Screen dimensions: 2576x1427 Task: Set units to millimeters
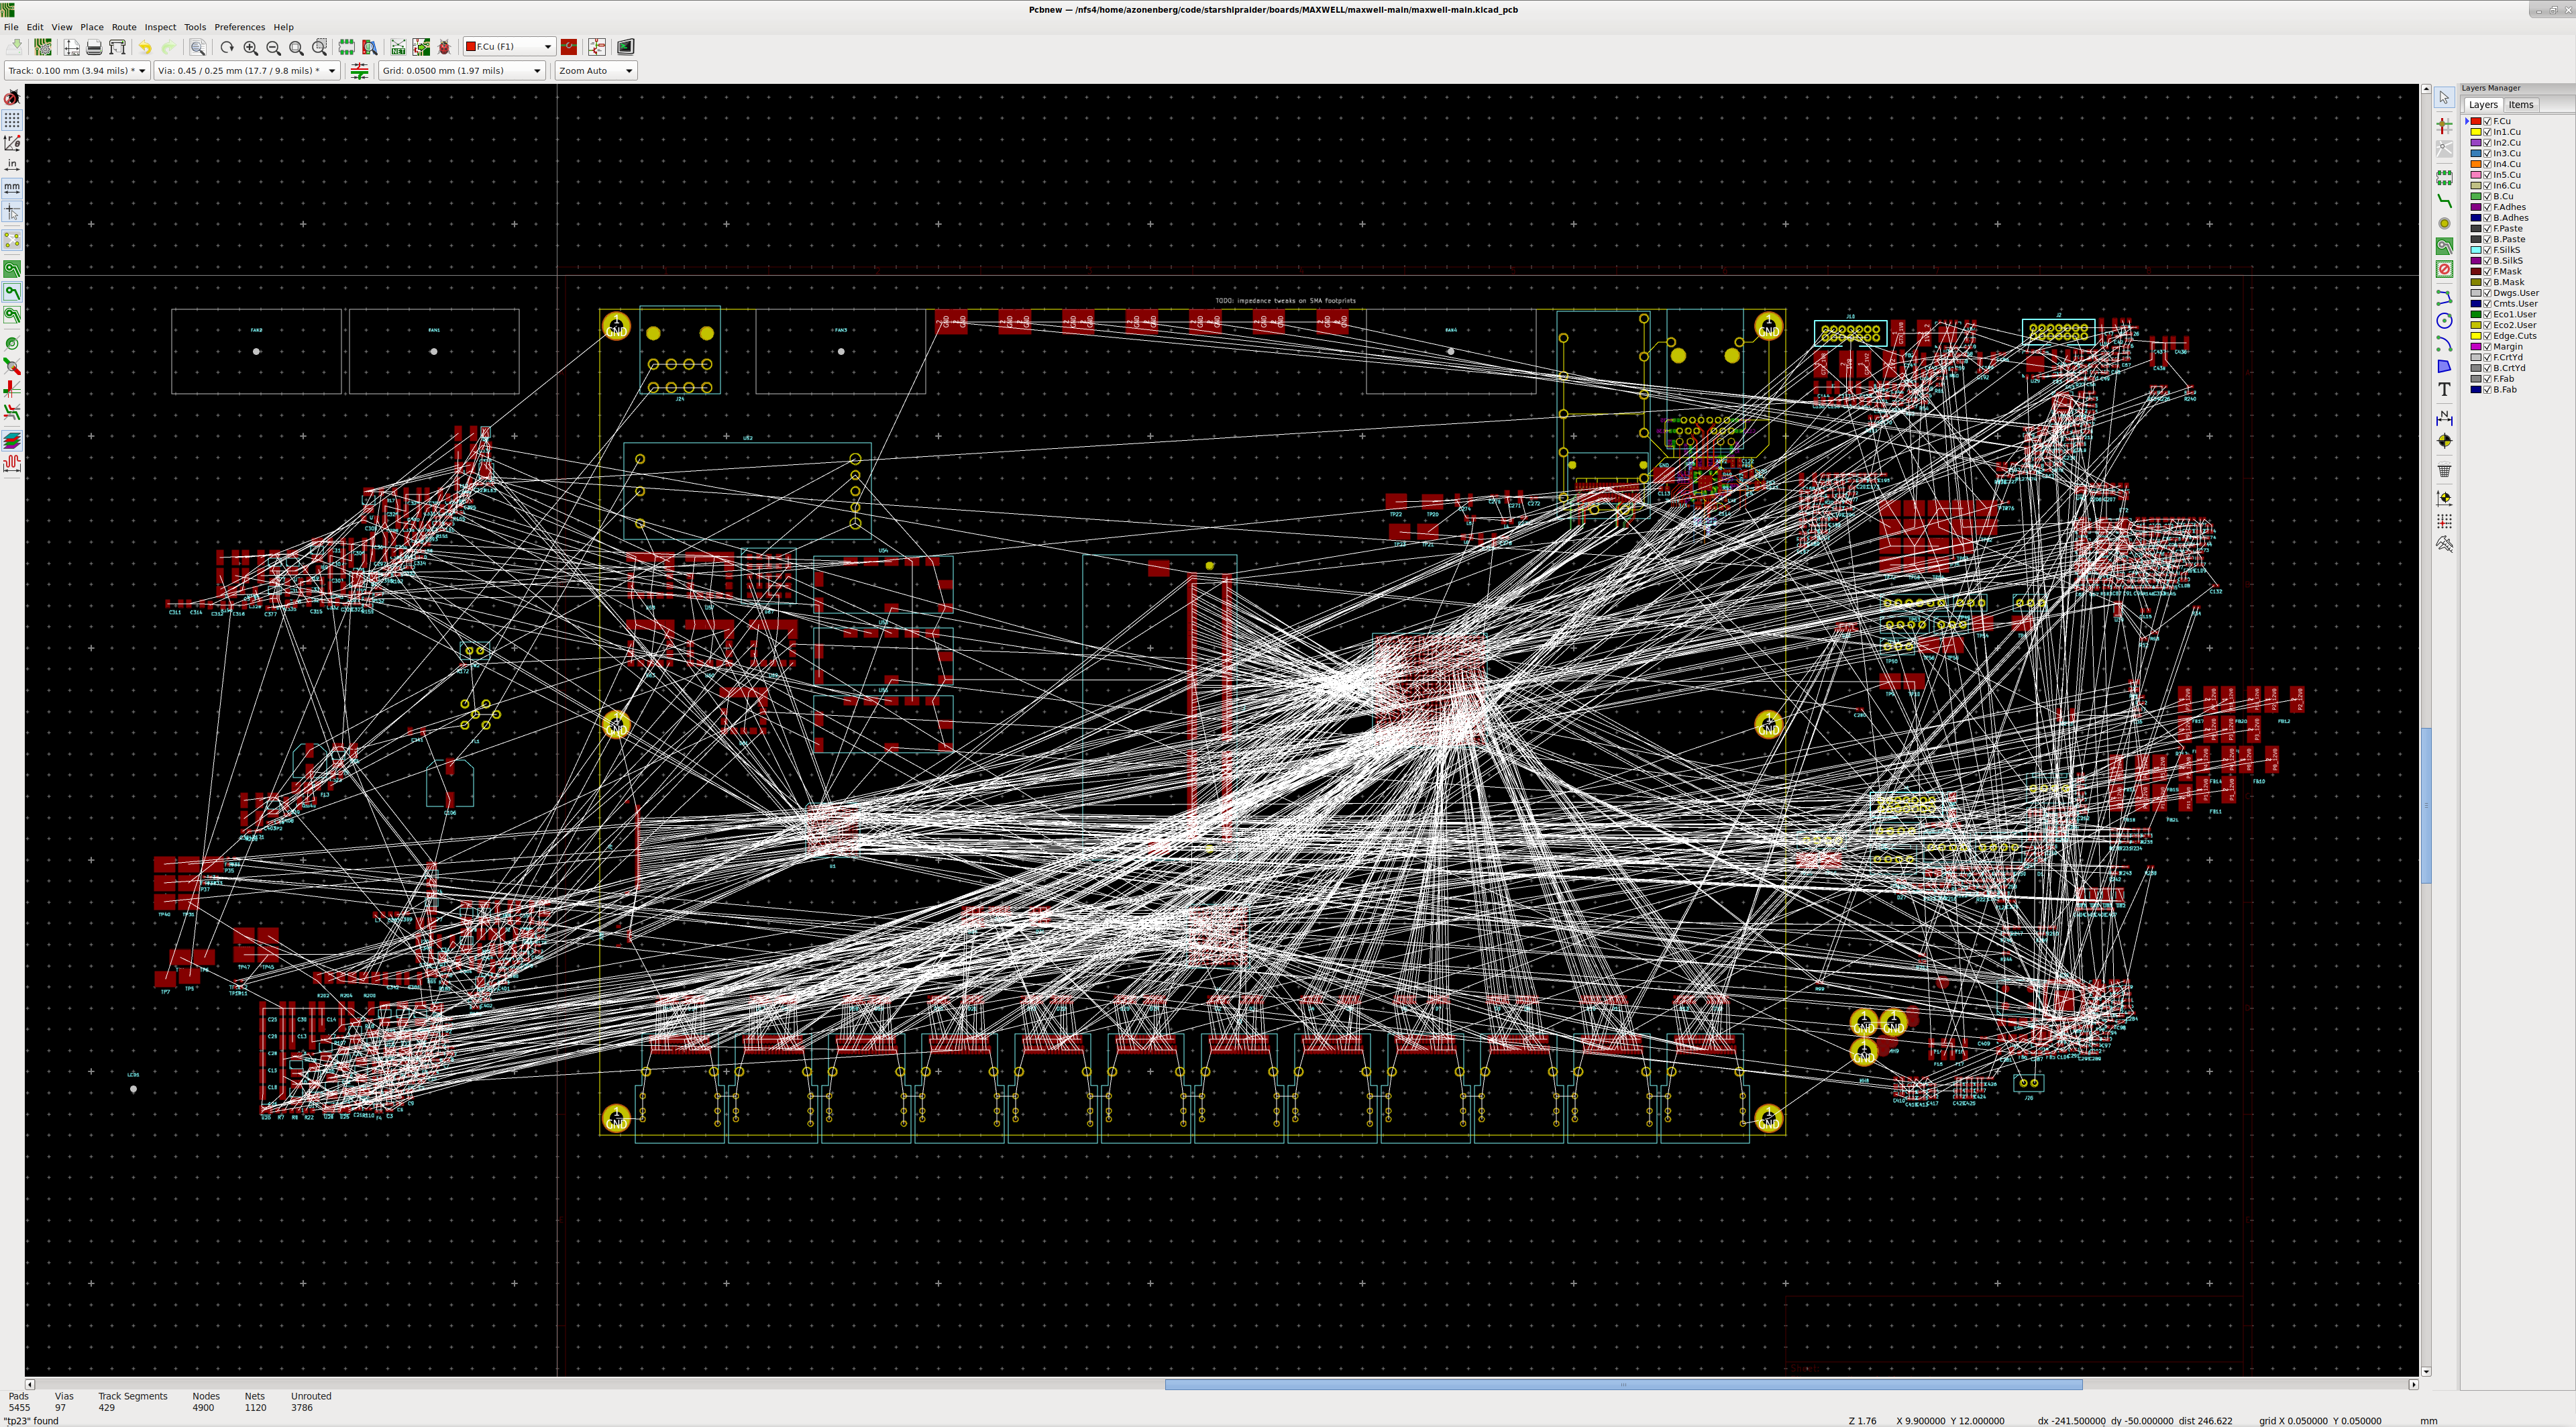[12, 188]
